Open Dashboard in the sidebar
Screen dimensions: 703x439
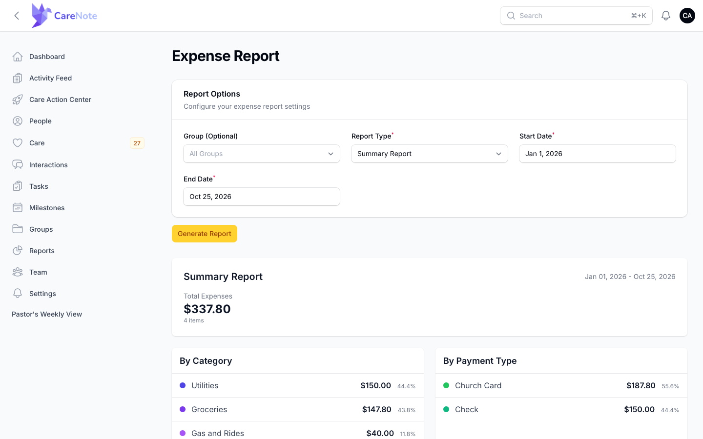point(78,57)
